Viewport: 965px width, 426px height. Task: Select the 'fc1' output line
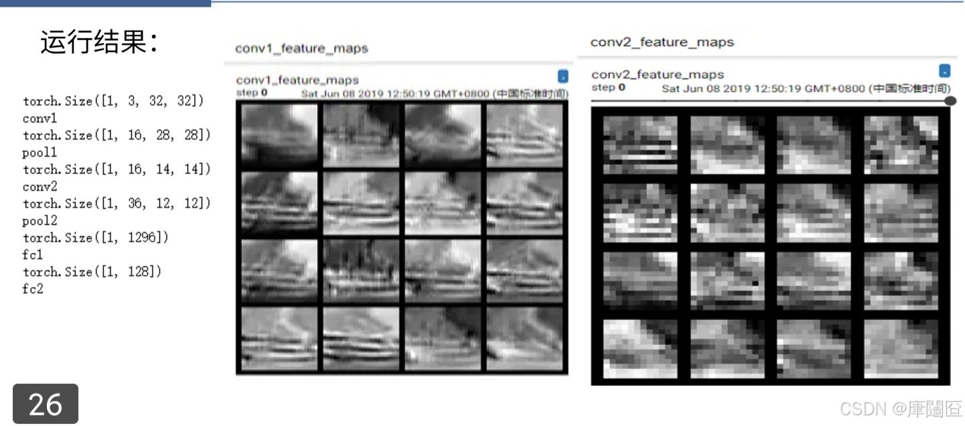(32, 255)
